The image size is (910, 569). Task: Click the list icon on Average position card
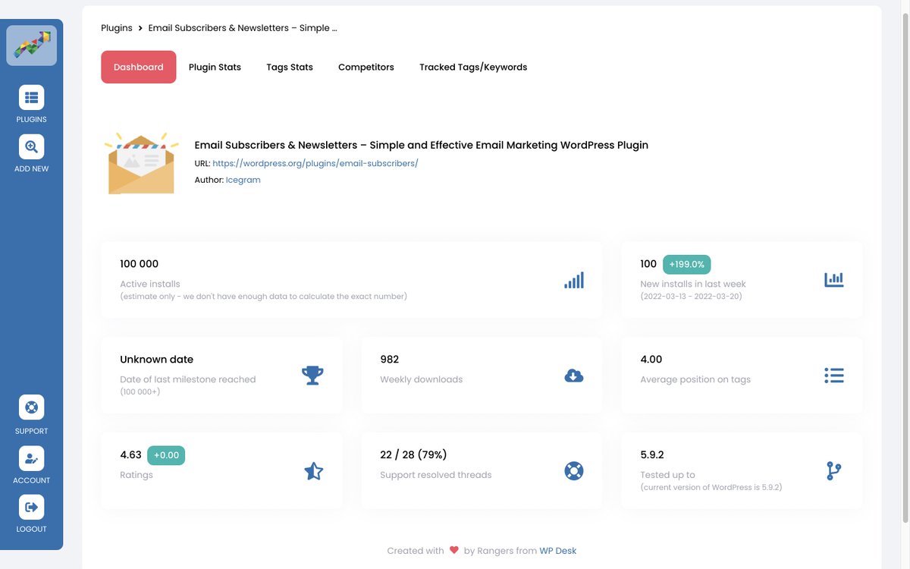(834, 376)
